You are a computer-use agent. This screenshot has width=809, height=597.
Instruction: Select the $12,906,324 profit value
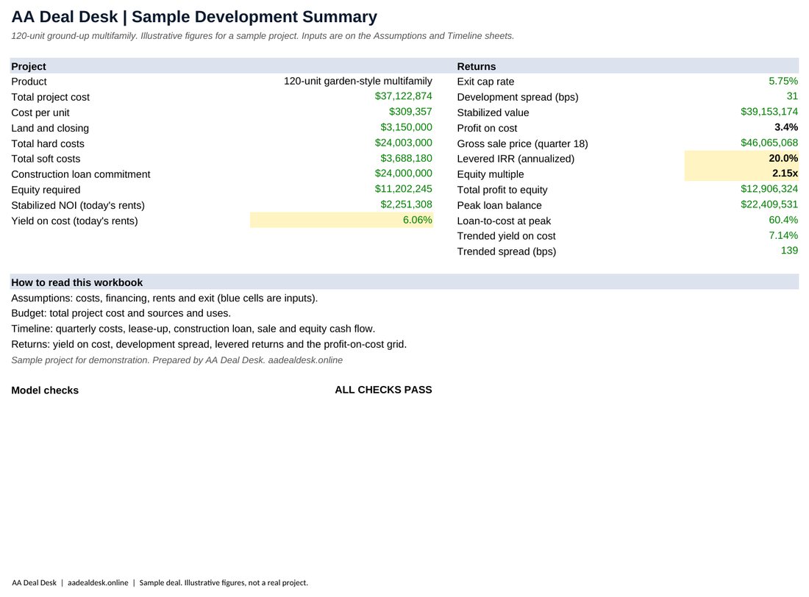[x=769, y=189]
